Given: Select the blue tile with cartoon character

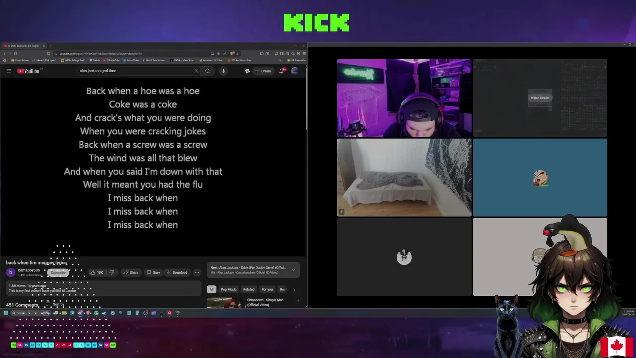Looking at the screenshot, I should 540,178.
